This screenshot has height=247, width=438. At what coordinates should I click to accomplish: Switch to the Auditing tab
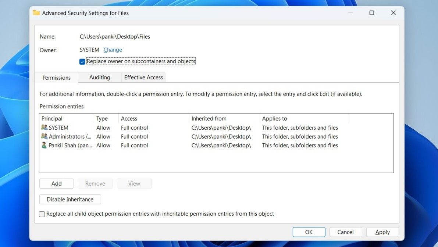[x=99, y=77]
